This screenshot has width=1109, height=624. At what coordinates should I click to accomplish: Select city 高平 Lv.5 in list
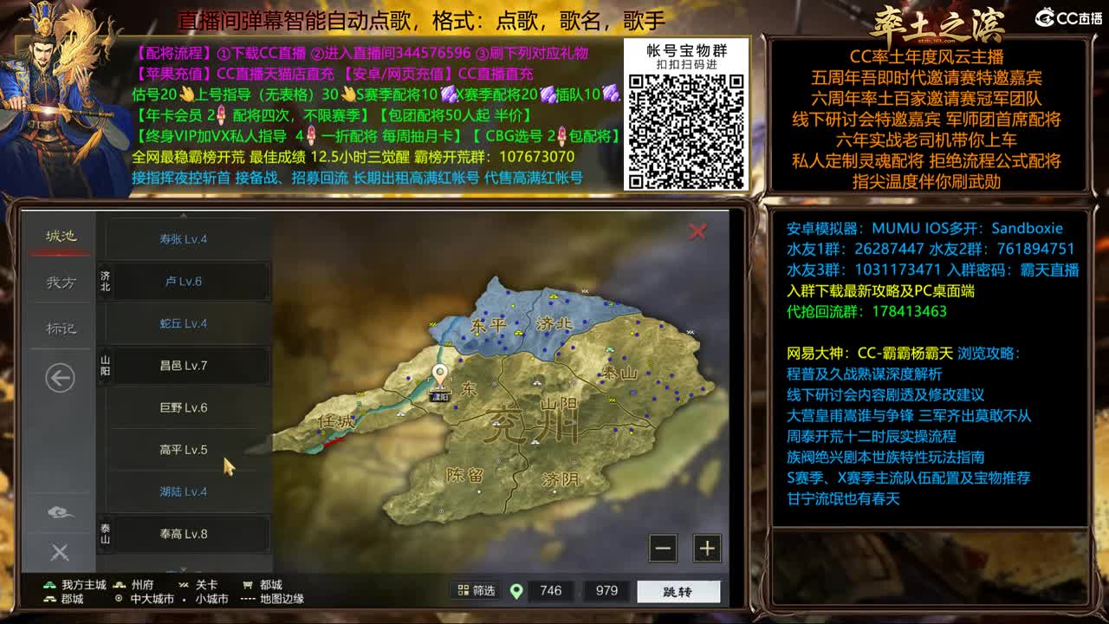pyautogui.click(x=183, y=450)
